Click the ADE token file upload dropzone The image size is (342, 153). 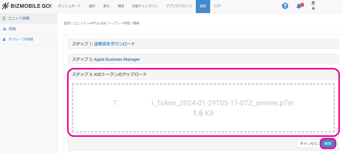pos(203,108)
